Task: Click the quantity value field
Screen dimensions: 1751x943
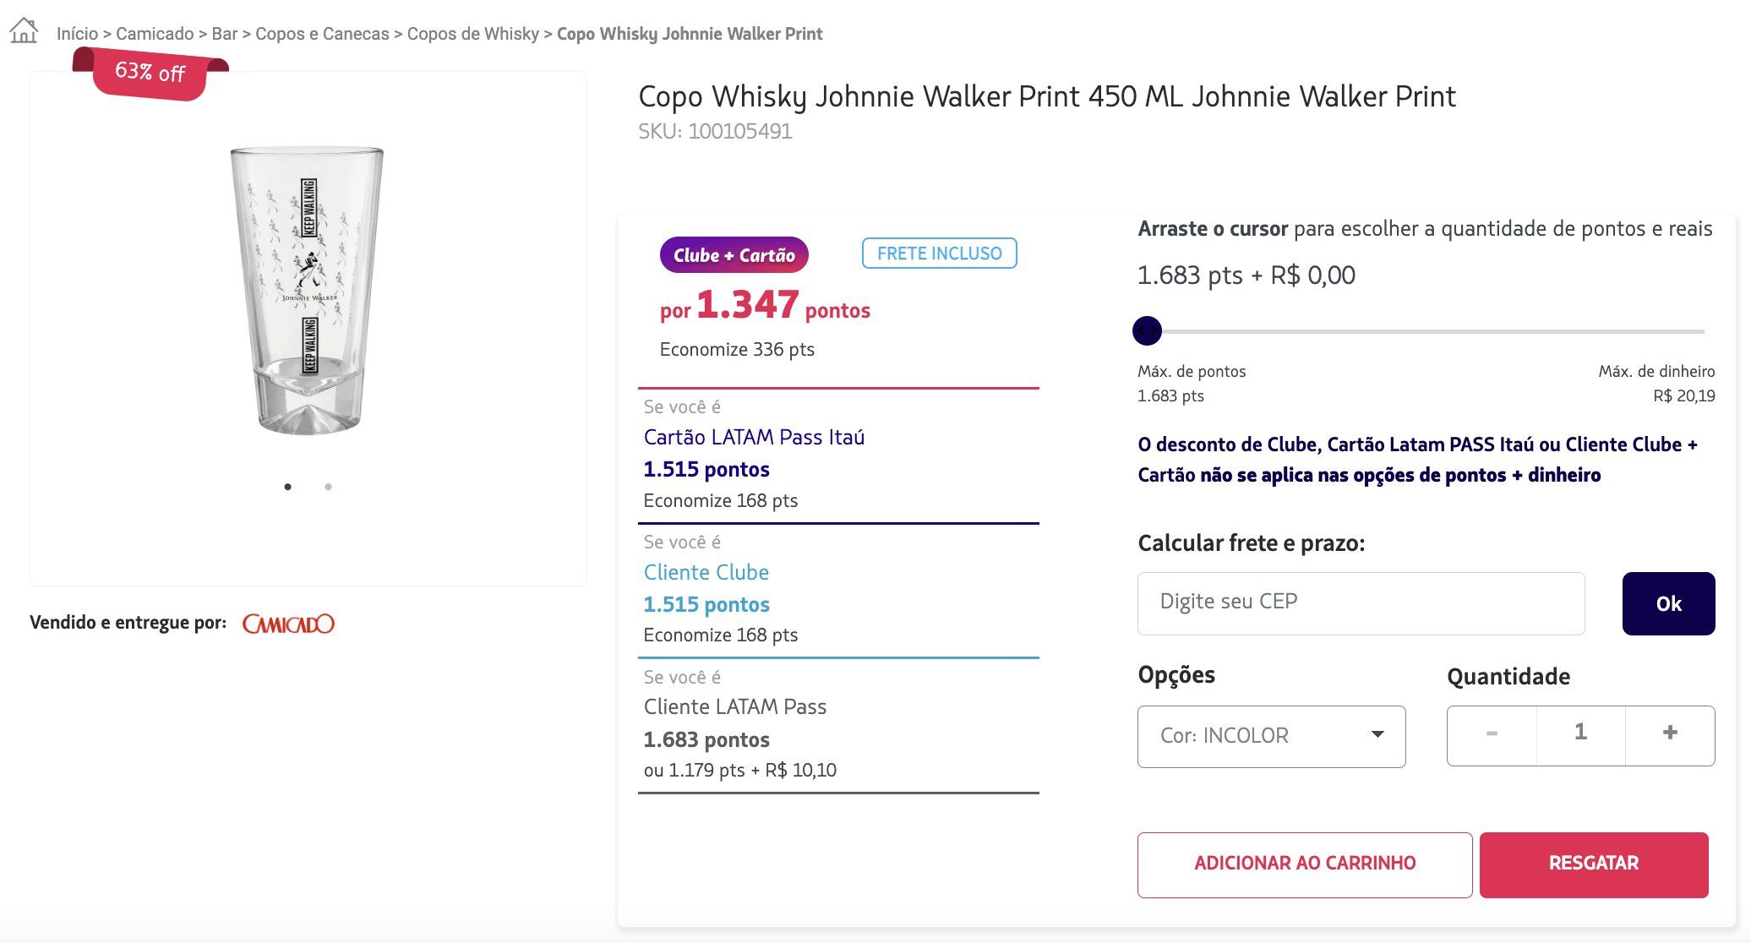Action: [1580, 735]
